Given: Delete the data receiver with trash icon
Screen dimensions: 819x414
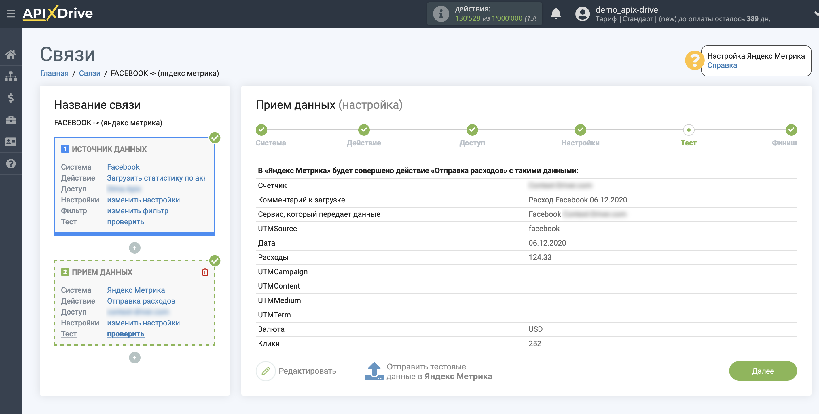Looking at the screenshot, I should pos(205,272).
